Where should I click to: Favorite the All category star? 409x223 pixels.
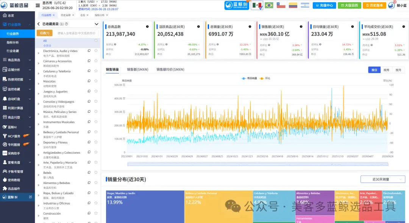coord(96,41)
